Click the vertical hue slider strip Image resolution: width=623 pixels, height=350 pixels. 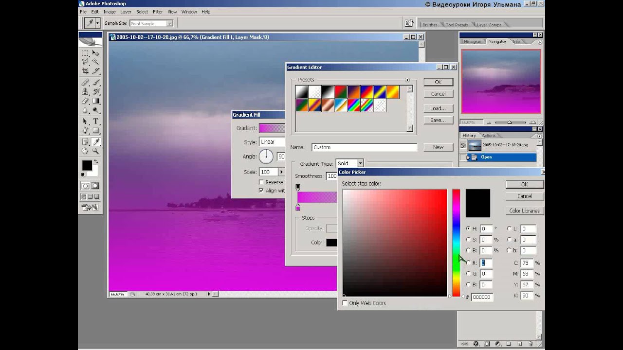pos(456,243)
